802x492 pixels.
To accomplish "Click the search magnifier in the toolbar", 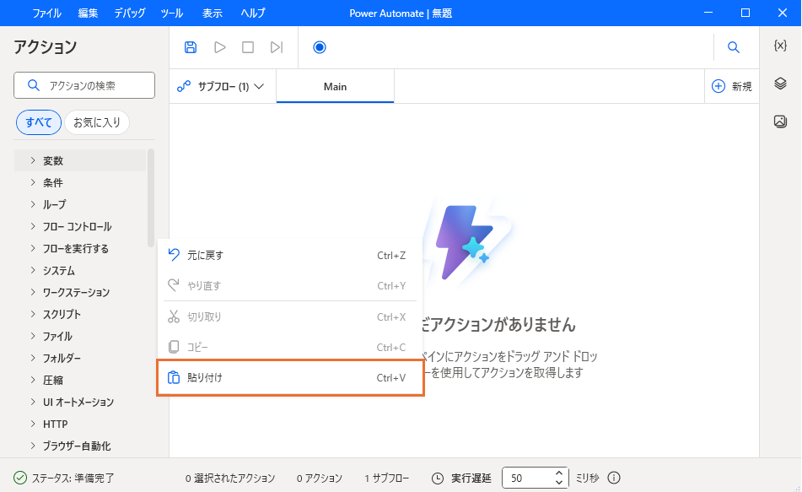I will 734,47.
